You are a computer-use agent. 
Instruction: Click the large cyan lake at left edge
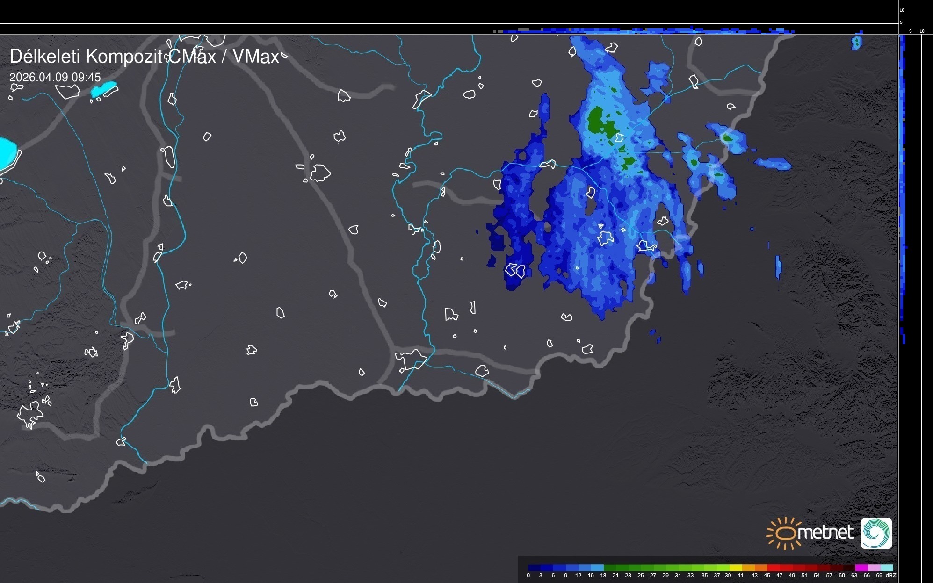(7, 153)
